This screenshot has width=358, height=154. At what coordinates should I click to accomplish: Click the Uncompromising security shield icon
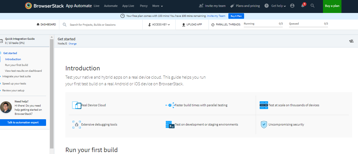point(264,124)
